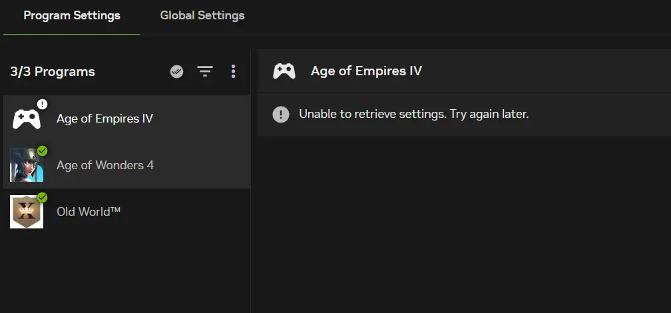Switch to the Program Settings tab
This screenshot has width=671, height=313.
click(71, 16)
